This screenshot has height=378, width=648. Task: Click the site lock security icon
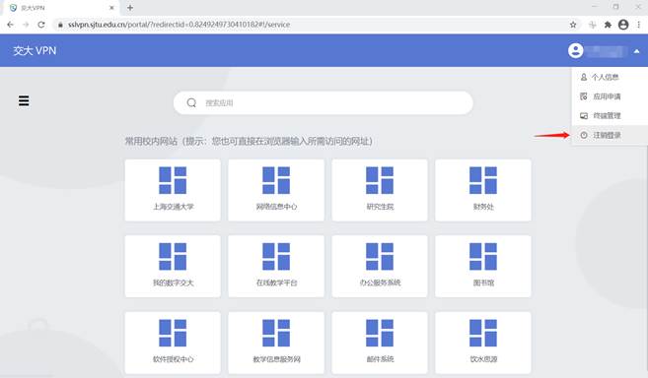coord(60,25)
